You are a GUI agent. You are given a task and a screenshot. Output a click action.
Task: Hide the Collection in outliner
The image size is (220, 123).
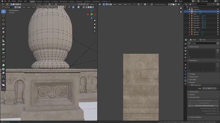(218, 9)
